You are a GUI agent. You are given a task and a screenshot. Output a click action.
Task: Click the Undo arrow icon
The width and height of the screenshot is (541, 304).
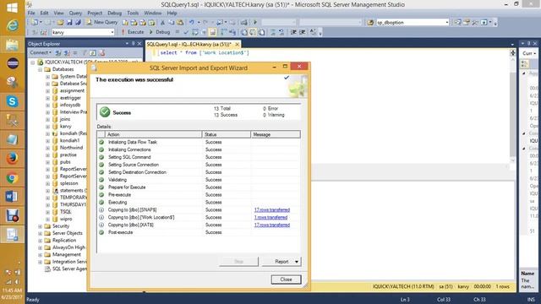(x=192, y=23)
